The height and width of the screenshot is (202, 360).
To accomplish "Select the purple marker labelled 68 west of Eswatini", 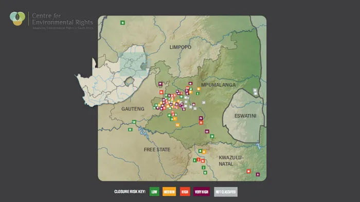I will [x=207, y=132].
